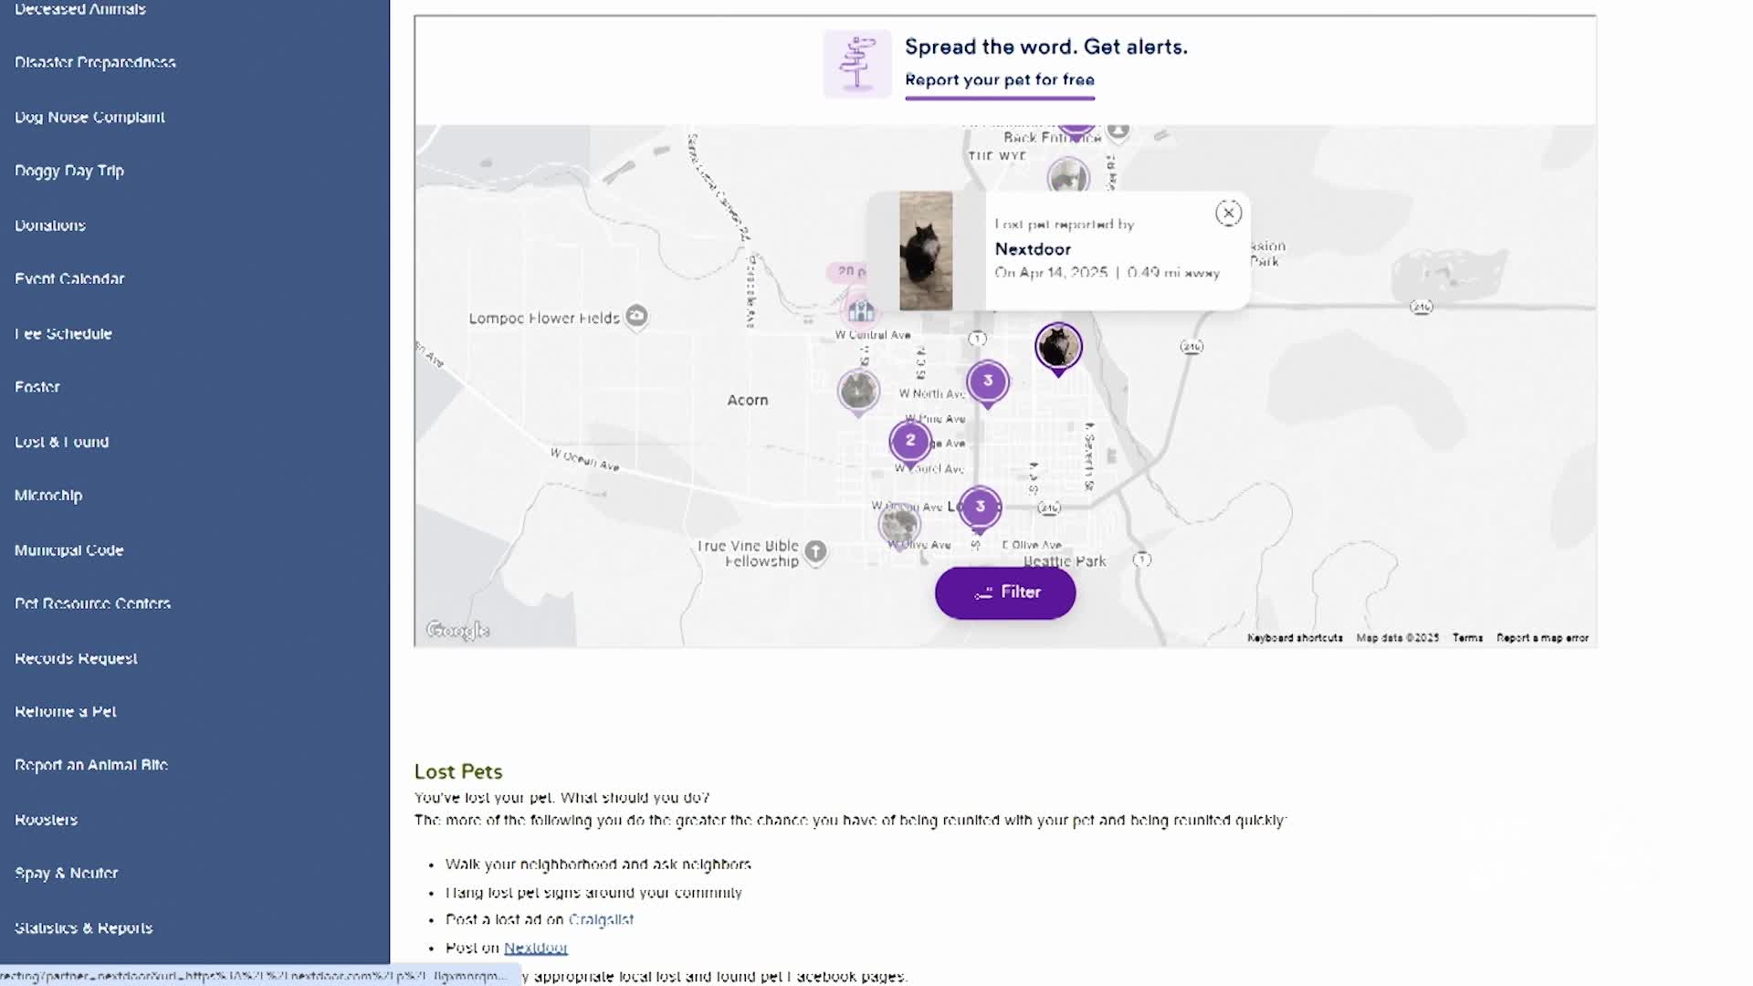Click Report your pet for free link

click(x=999, y=80)
